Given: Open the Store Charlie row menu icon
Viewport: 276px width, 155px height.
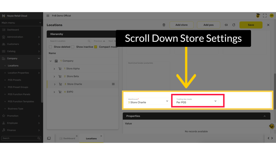Looking at the screenshot, I should (113, 84).
